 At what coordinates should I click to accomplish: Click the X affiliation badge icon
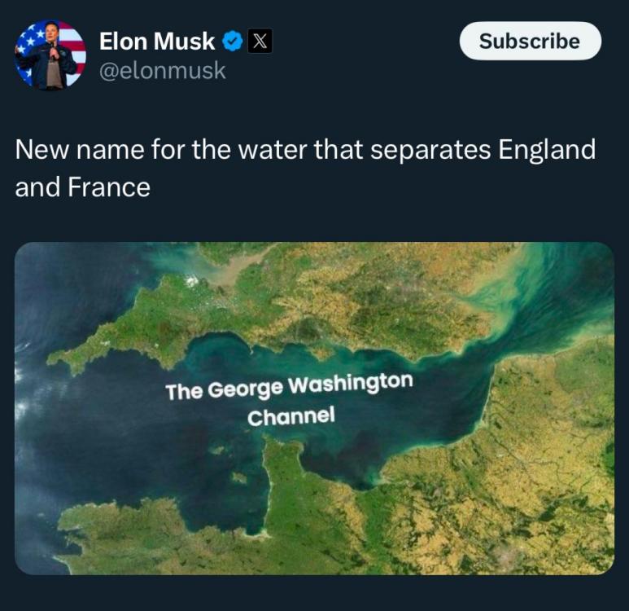tap(258, 42)
